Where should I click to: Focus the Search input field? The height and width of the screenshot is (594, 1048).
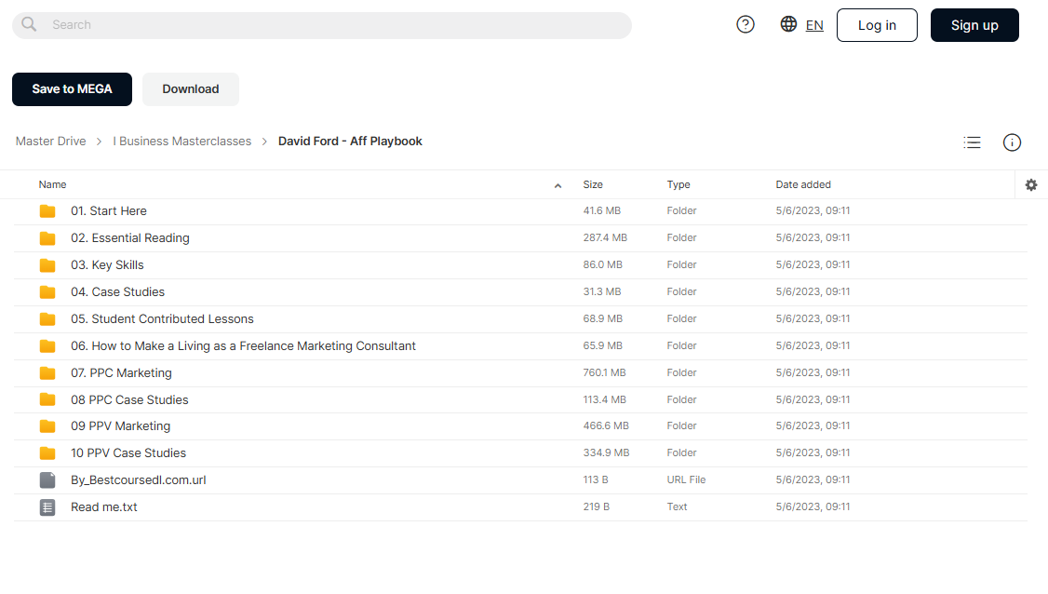pyautogui.click(x=321, y=25)
